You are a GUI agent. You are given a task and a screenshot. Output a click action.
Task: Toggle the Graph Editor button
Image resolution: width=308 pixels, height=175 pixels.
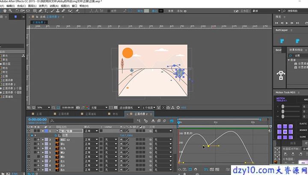point(172,121)
